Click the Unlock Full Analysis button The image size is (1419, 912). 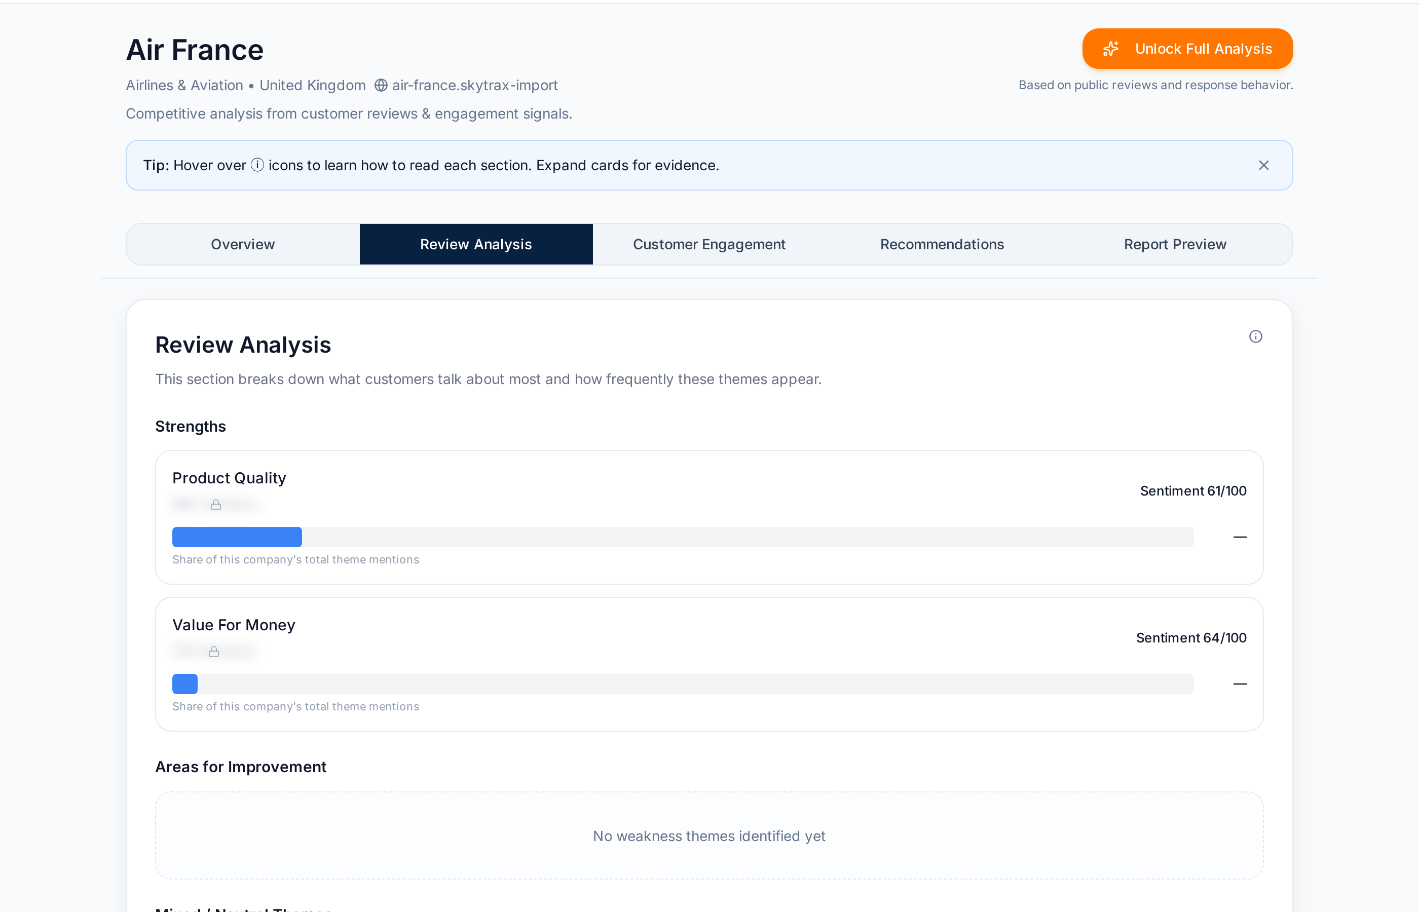point(1187,49)
